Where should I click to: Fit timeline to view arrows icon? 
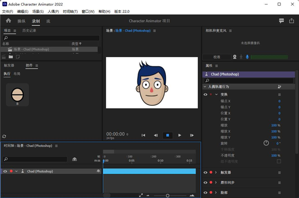tap(141, 196)
